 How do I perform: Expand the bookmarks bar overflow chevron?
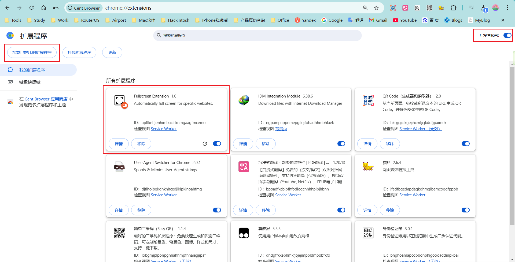click(503, 20)
